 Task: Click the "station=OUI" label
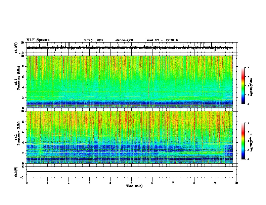coord(124,40)
